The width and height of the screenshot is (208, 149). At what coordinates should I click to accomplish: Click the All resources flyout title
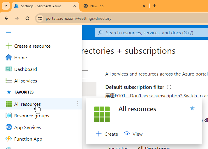click(x=137, y=109)
